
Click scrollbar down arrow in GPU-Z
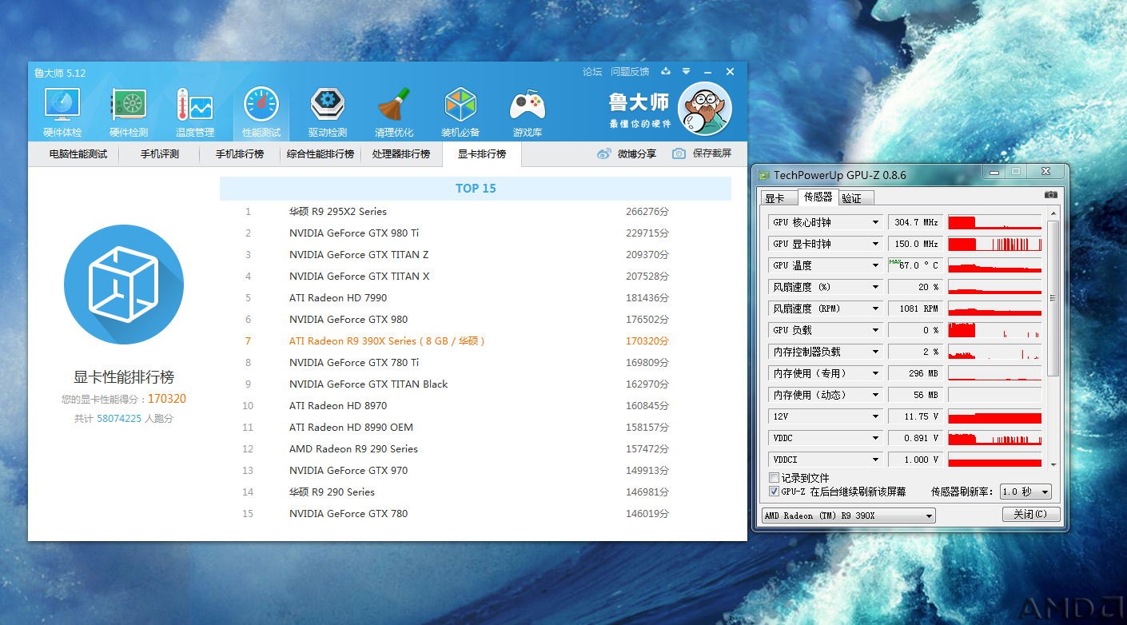(1053, 464)
